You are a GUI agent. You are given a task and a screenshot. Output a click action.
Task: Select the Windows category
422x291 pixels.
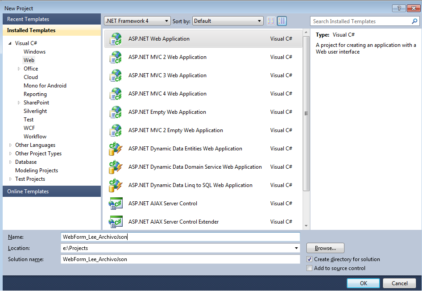[34, 52]
